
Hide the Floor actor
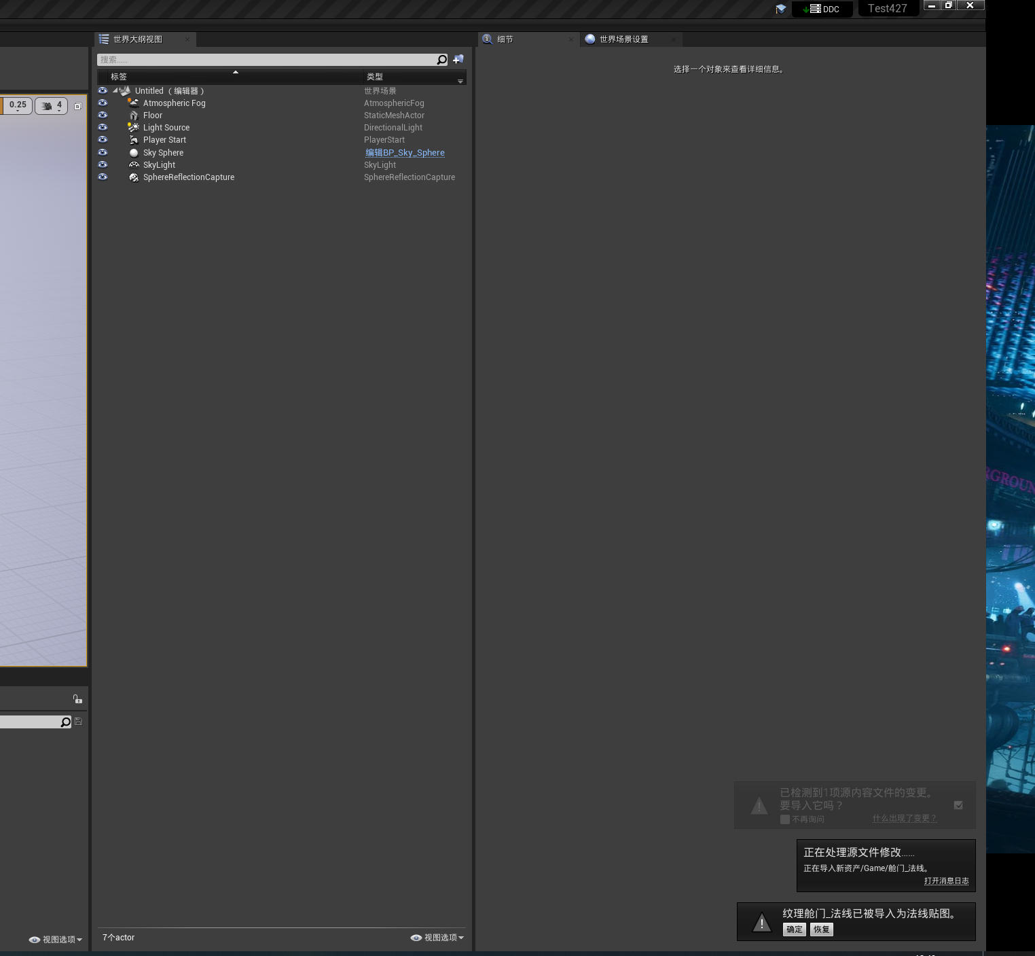[103, 115]
